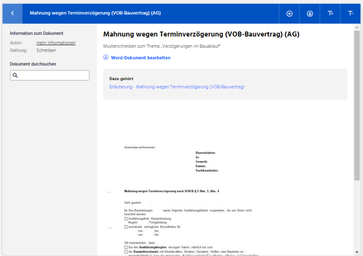Tick the Baustelleneinsatz checkbox
Viewport: 363px width, 256px height.
point(126,251)
